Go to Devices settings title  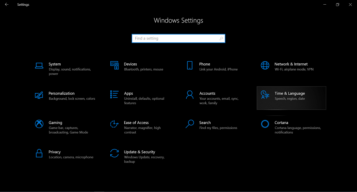[130, 64]
